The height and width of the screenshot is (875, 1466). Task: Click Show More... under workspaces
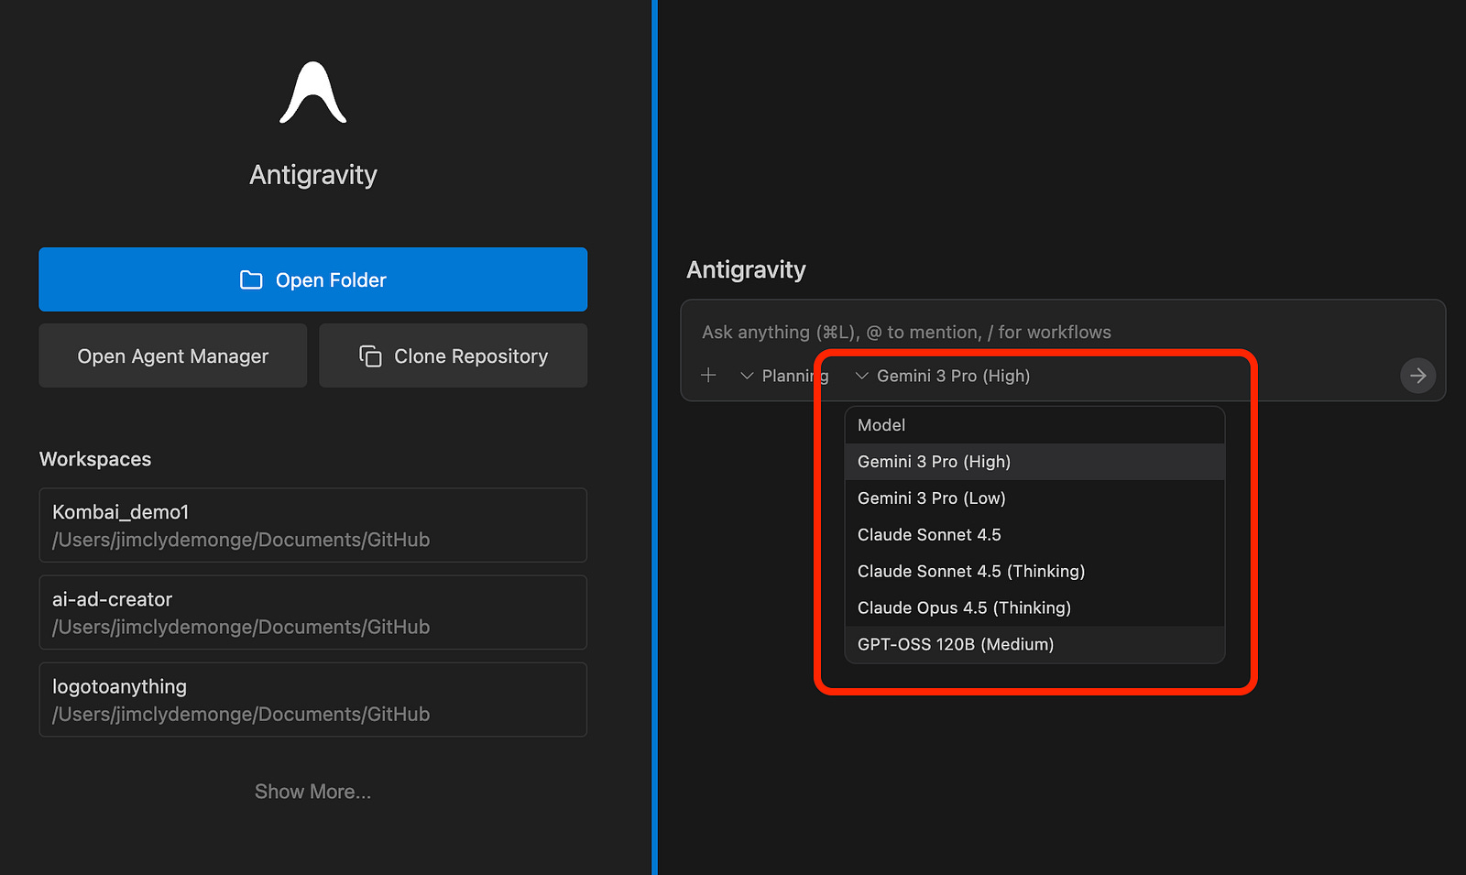pos(312,792)
